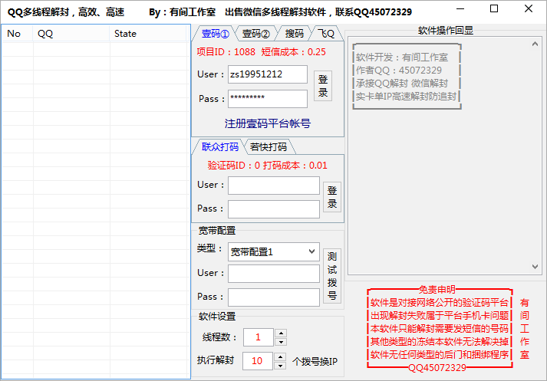Switch to the 壹码① tab
The width and height of the screenshot is (547, 381).
pos(215,34)
